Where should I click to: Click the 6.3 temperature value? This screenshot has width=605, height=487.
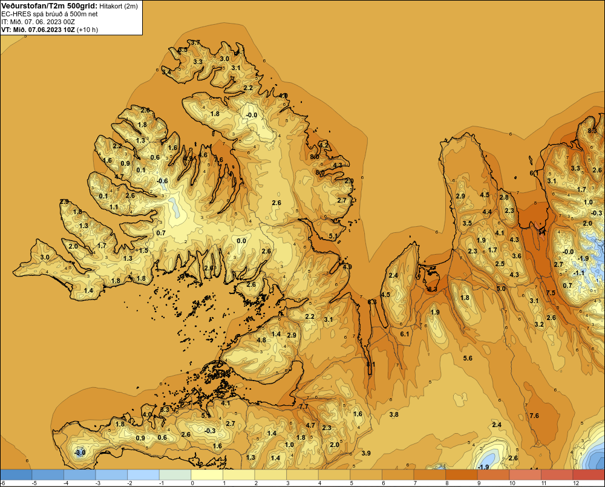(372, 302)
